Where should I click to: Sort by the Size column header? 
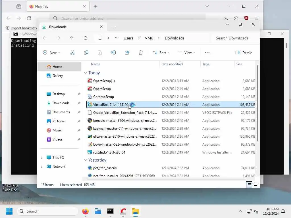(x=239, y=64)
